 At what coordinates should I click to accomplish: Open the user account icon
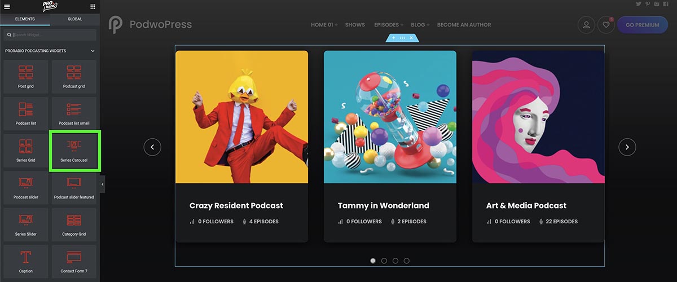point(586,25)
